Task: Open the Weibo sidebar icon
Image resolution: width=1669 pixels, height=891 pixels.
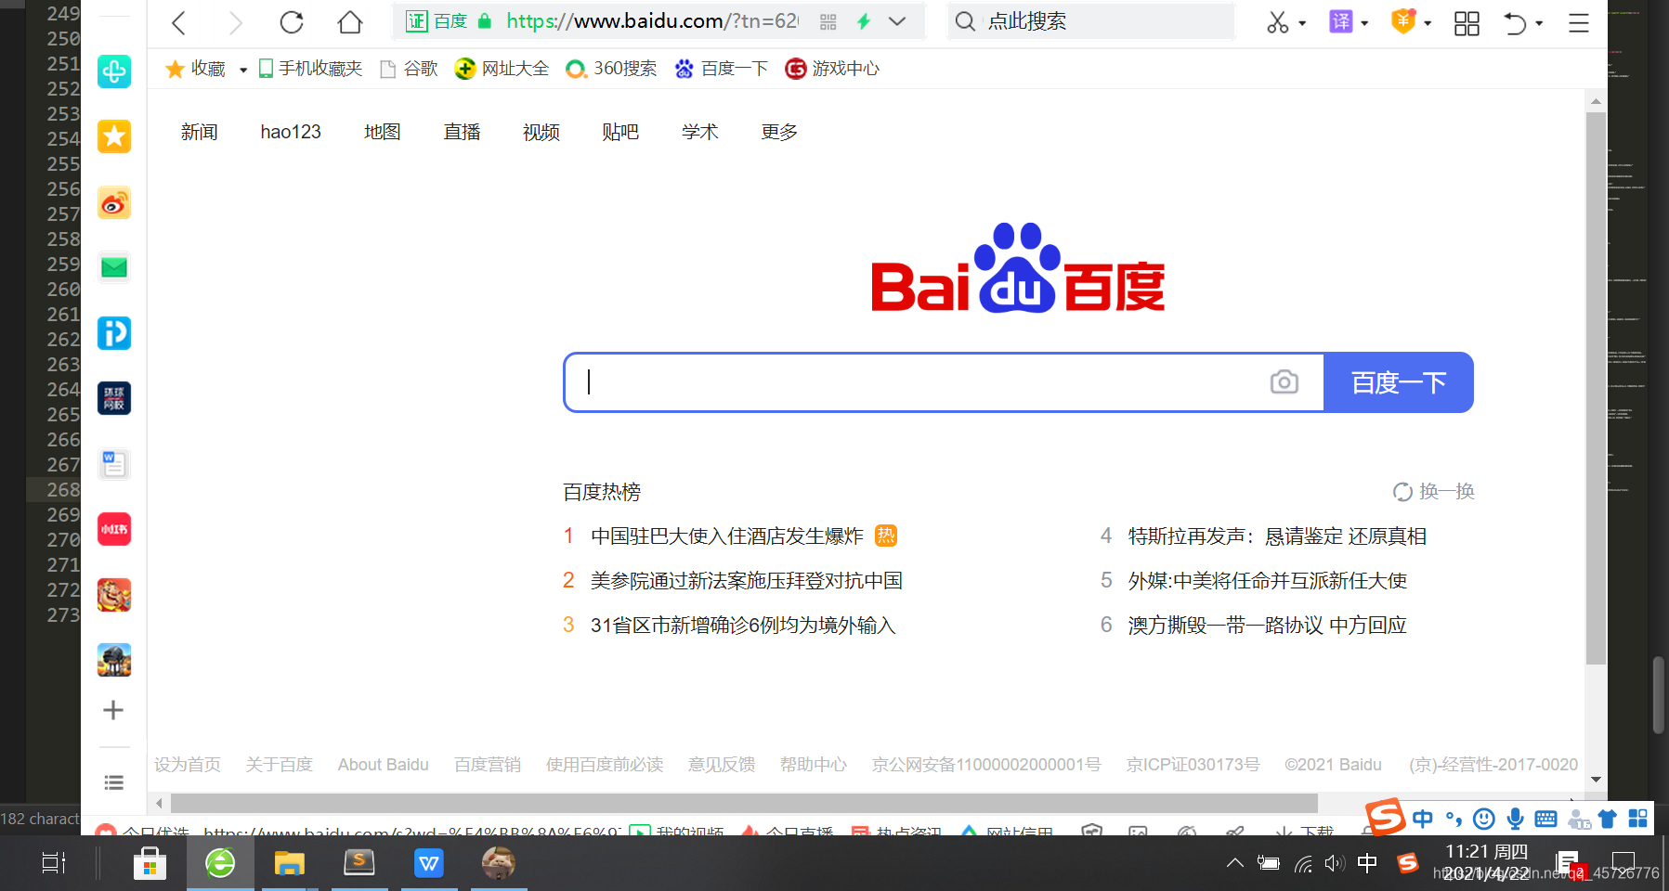Action: coord(114,202)
